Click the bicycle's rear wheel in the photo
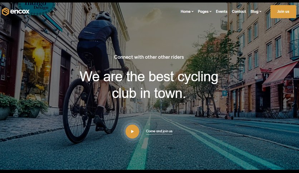This screenshot has height=173, width=299. pyautogui.click(x=78, y=111)
